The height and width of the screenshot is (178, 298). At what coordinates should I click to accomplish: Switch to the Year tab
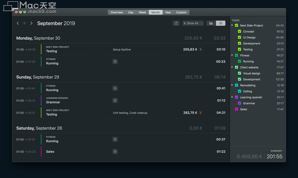[x=168, y=12]
